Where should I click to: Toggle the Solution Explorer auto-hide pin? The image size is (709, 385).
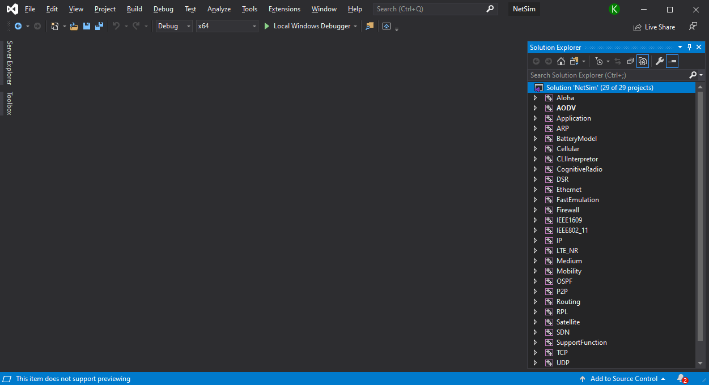pyautogui.click(x=690, y=48)
